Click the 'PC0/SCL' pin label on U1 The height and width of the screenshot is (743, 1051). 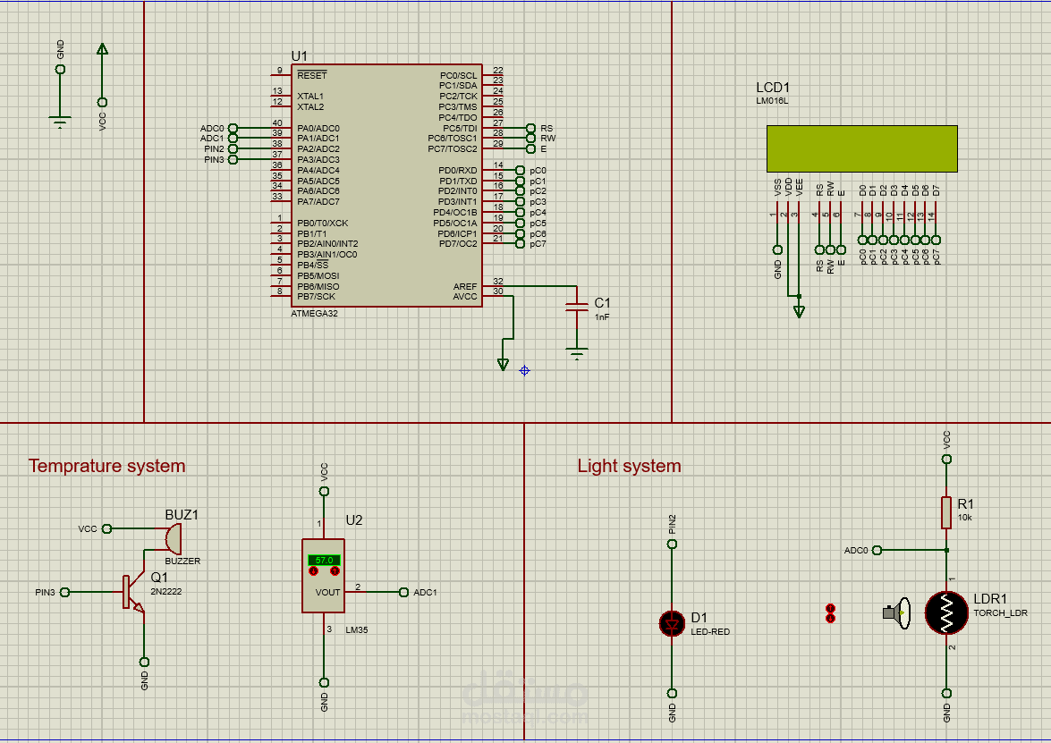(x=459, y=76)
